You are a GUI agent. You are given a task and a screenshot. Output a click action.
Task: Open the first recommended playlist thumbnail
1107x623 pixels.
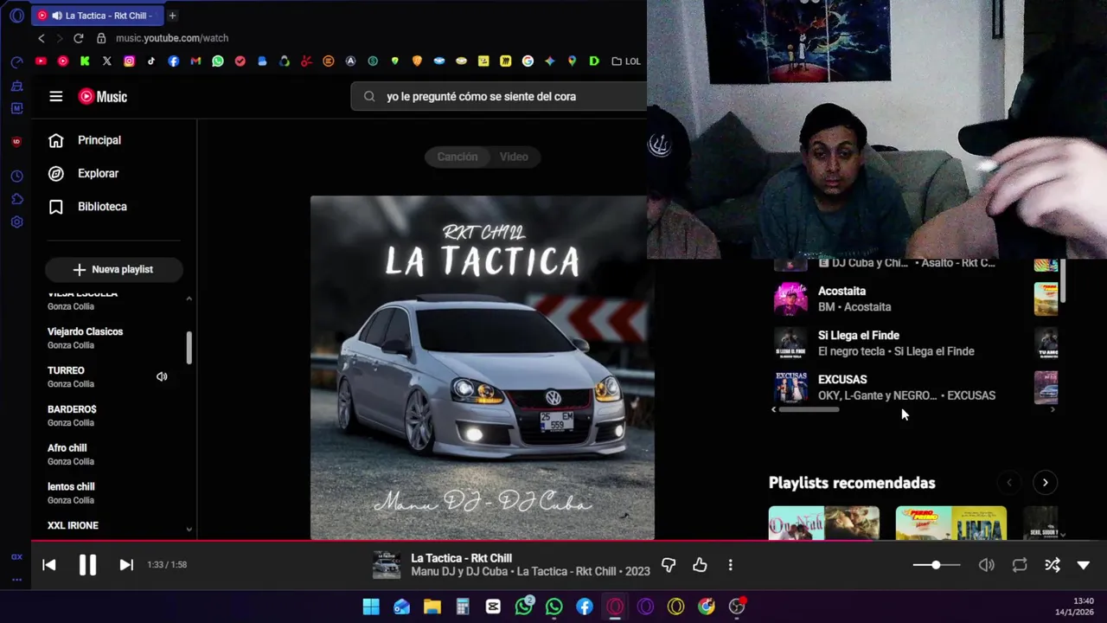coord(824,523)
